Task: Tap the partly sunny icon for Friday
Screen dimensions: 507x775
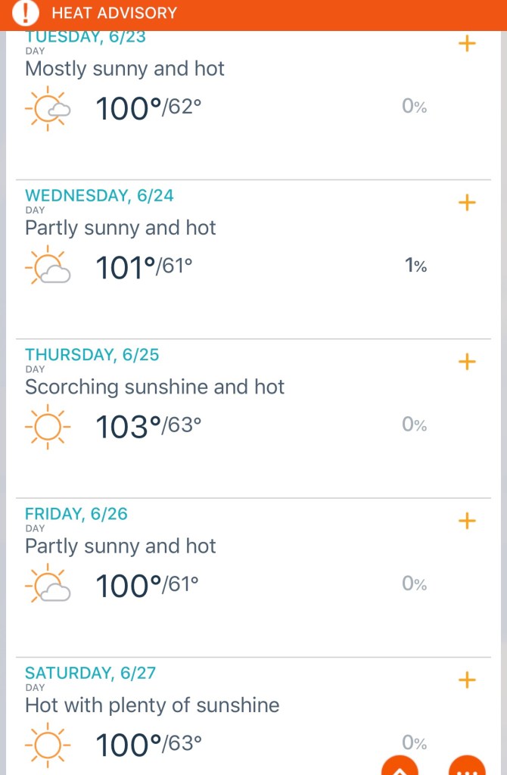Action: [48, 585]
